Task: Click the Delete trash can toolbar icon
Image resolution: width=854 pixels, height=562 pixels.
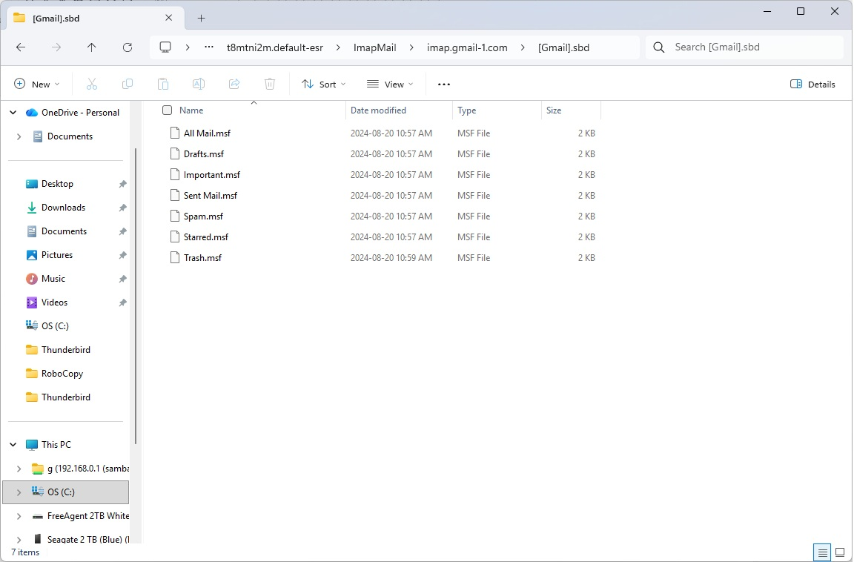Action: [270, 85]
